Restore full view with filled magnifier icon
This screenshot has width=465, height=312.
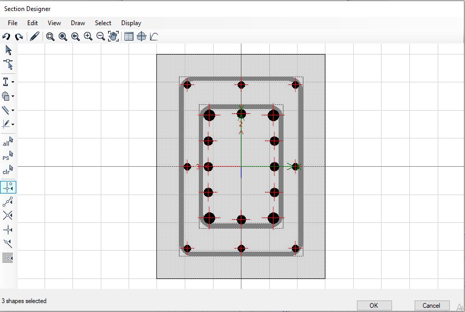62,37
